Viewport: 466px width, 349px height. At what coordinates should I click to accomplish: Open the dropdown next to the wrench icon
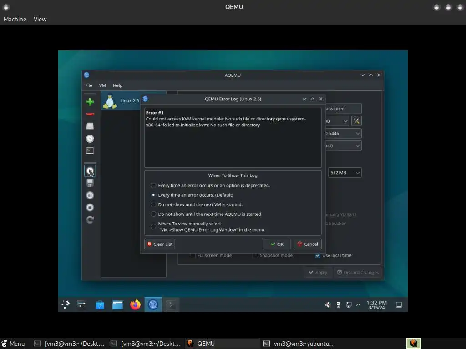pyautogui.click(x=337, y=121)
